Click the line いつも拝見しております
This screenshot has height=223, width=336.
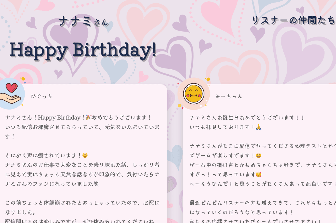tap(226, 127)
